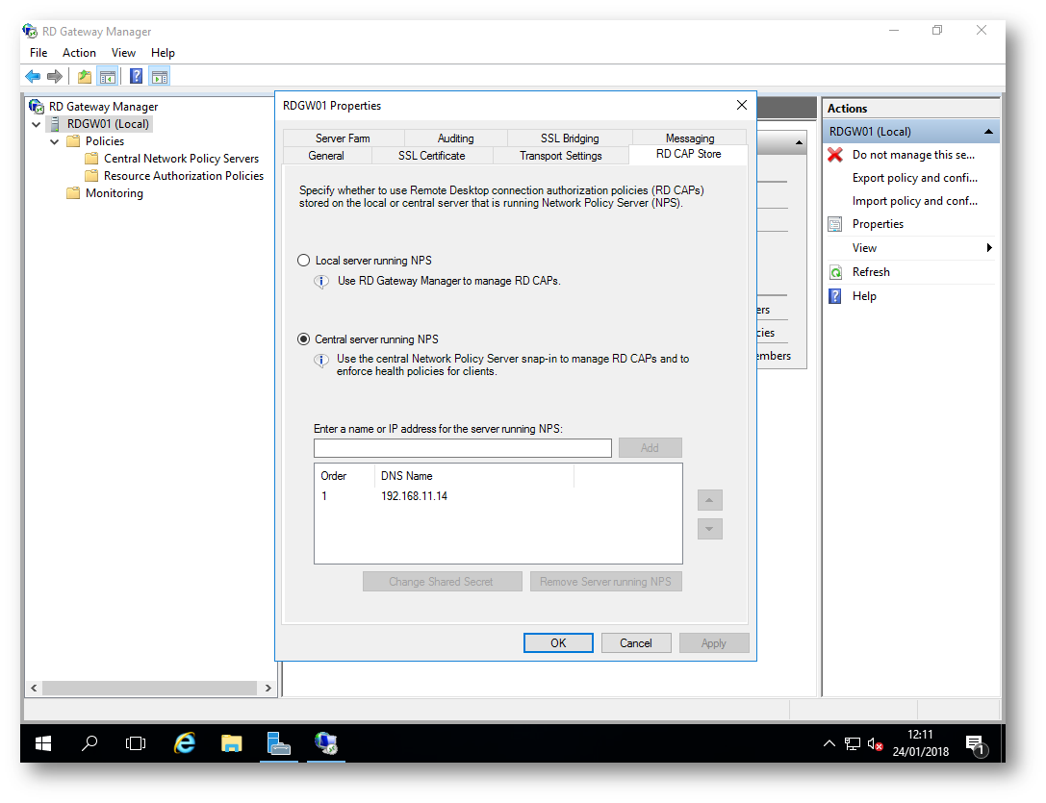Click the Back arrow toolbar icon

[33, 77]
